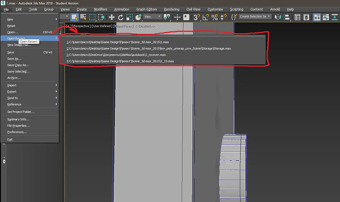Activate the Select Object tool

(x=74, y=17)
